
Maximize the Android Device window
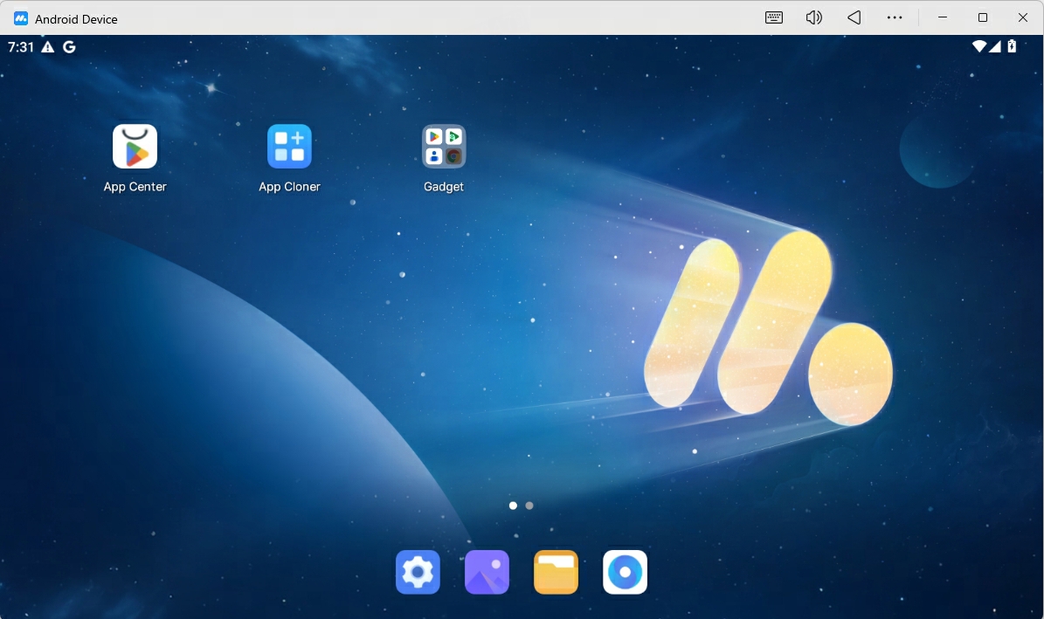tap(983, 17)
